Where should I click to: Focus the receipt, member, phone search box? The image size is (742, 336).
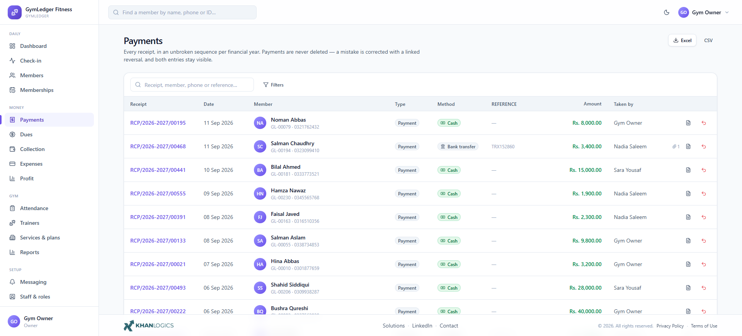[x=192, y=85]
